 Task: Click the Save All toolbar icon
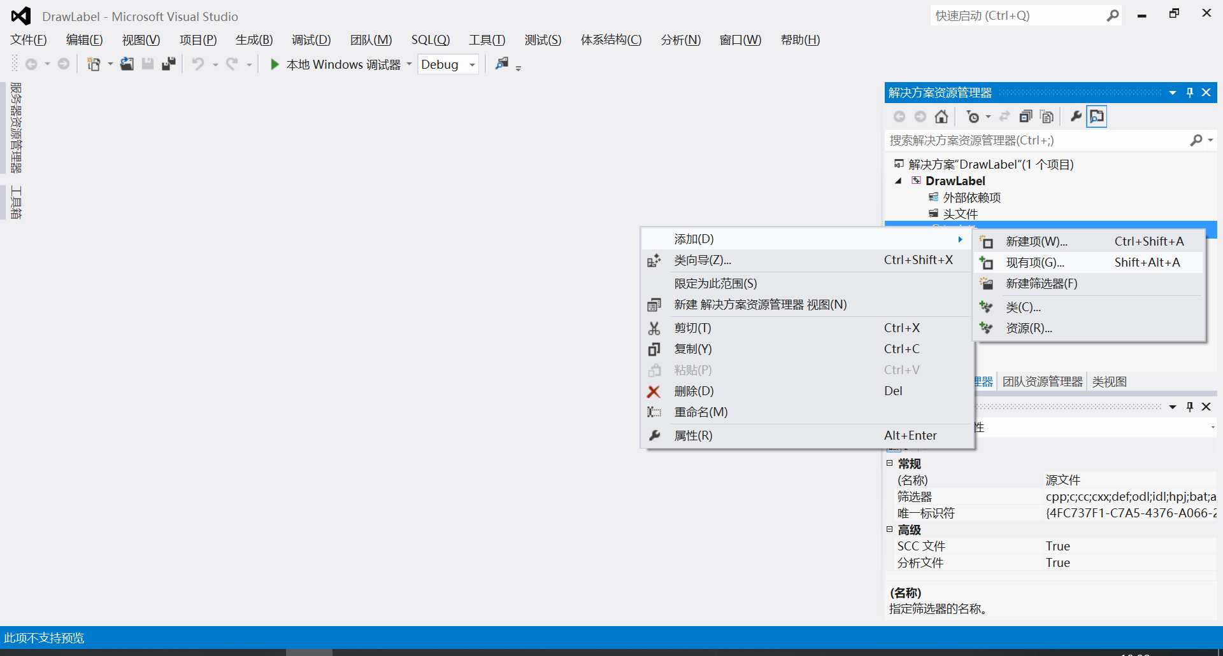click(x=169, y=64)
